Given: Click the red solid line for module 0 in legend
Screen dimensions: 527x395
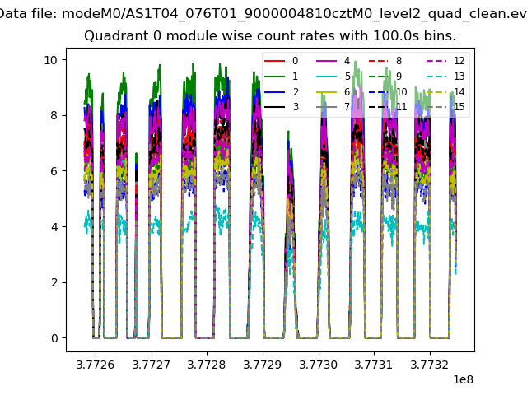Looking at the screenshot, I should pos(276,61).
